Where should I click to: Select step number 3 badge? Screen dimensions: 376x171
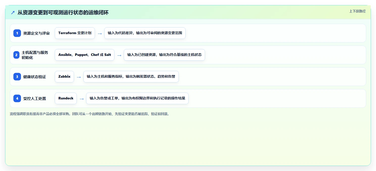(17, 77)
